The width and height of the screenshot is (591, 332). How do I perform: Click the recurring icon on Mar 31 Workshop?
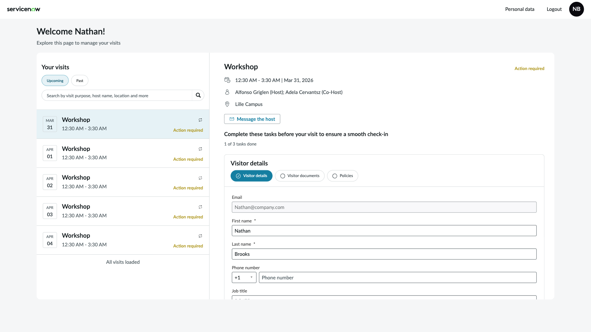coord(200,120)
